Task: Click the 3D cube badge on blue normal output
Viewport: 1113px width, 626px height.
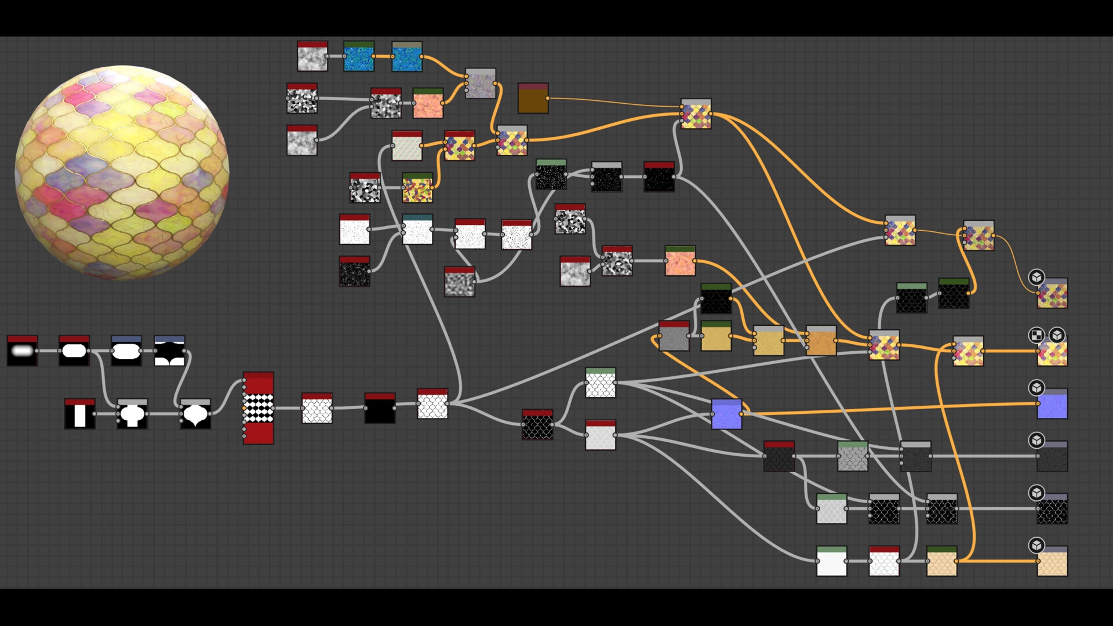Action: tap(1036, 388)
